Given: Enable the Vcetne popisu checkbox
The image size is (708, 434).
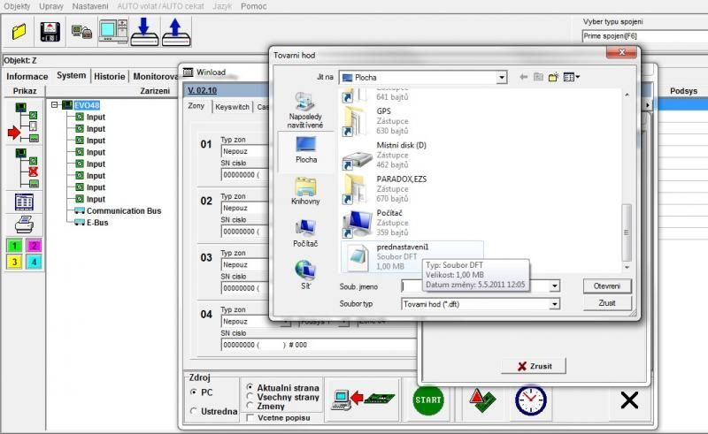Looking at the screenshot, I should pyautogui.click(x=250, y=416).
